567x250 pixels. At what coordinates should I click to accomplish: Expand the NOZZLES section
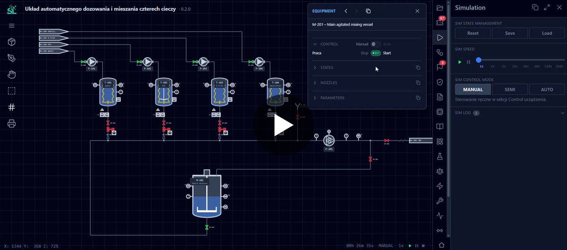pos(315,83)
